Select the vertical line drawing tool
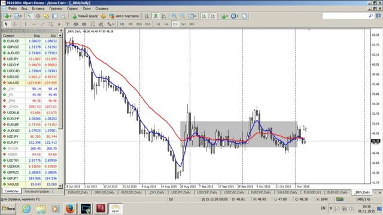The width and height of the screenshot is (383, 215). pos(25,24)
